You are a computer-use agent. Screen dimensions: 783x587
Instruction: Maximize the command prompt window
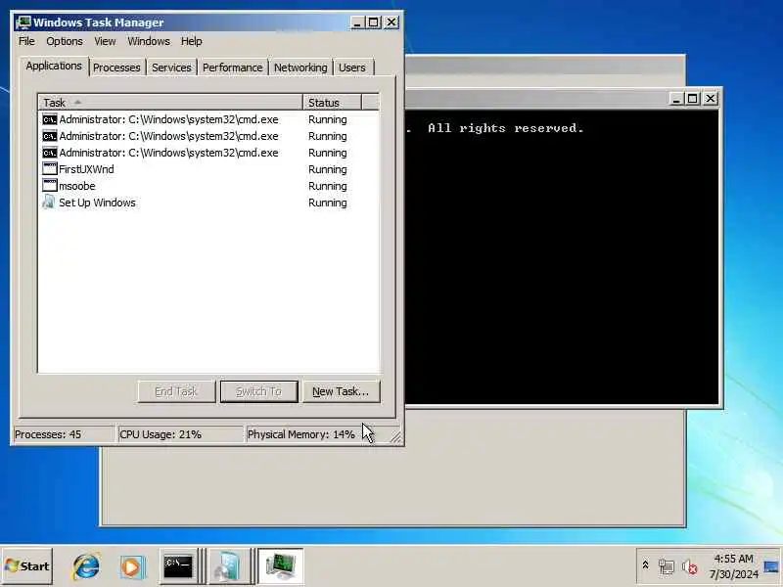point(693,99)
